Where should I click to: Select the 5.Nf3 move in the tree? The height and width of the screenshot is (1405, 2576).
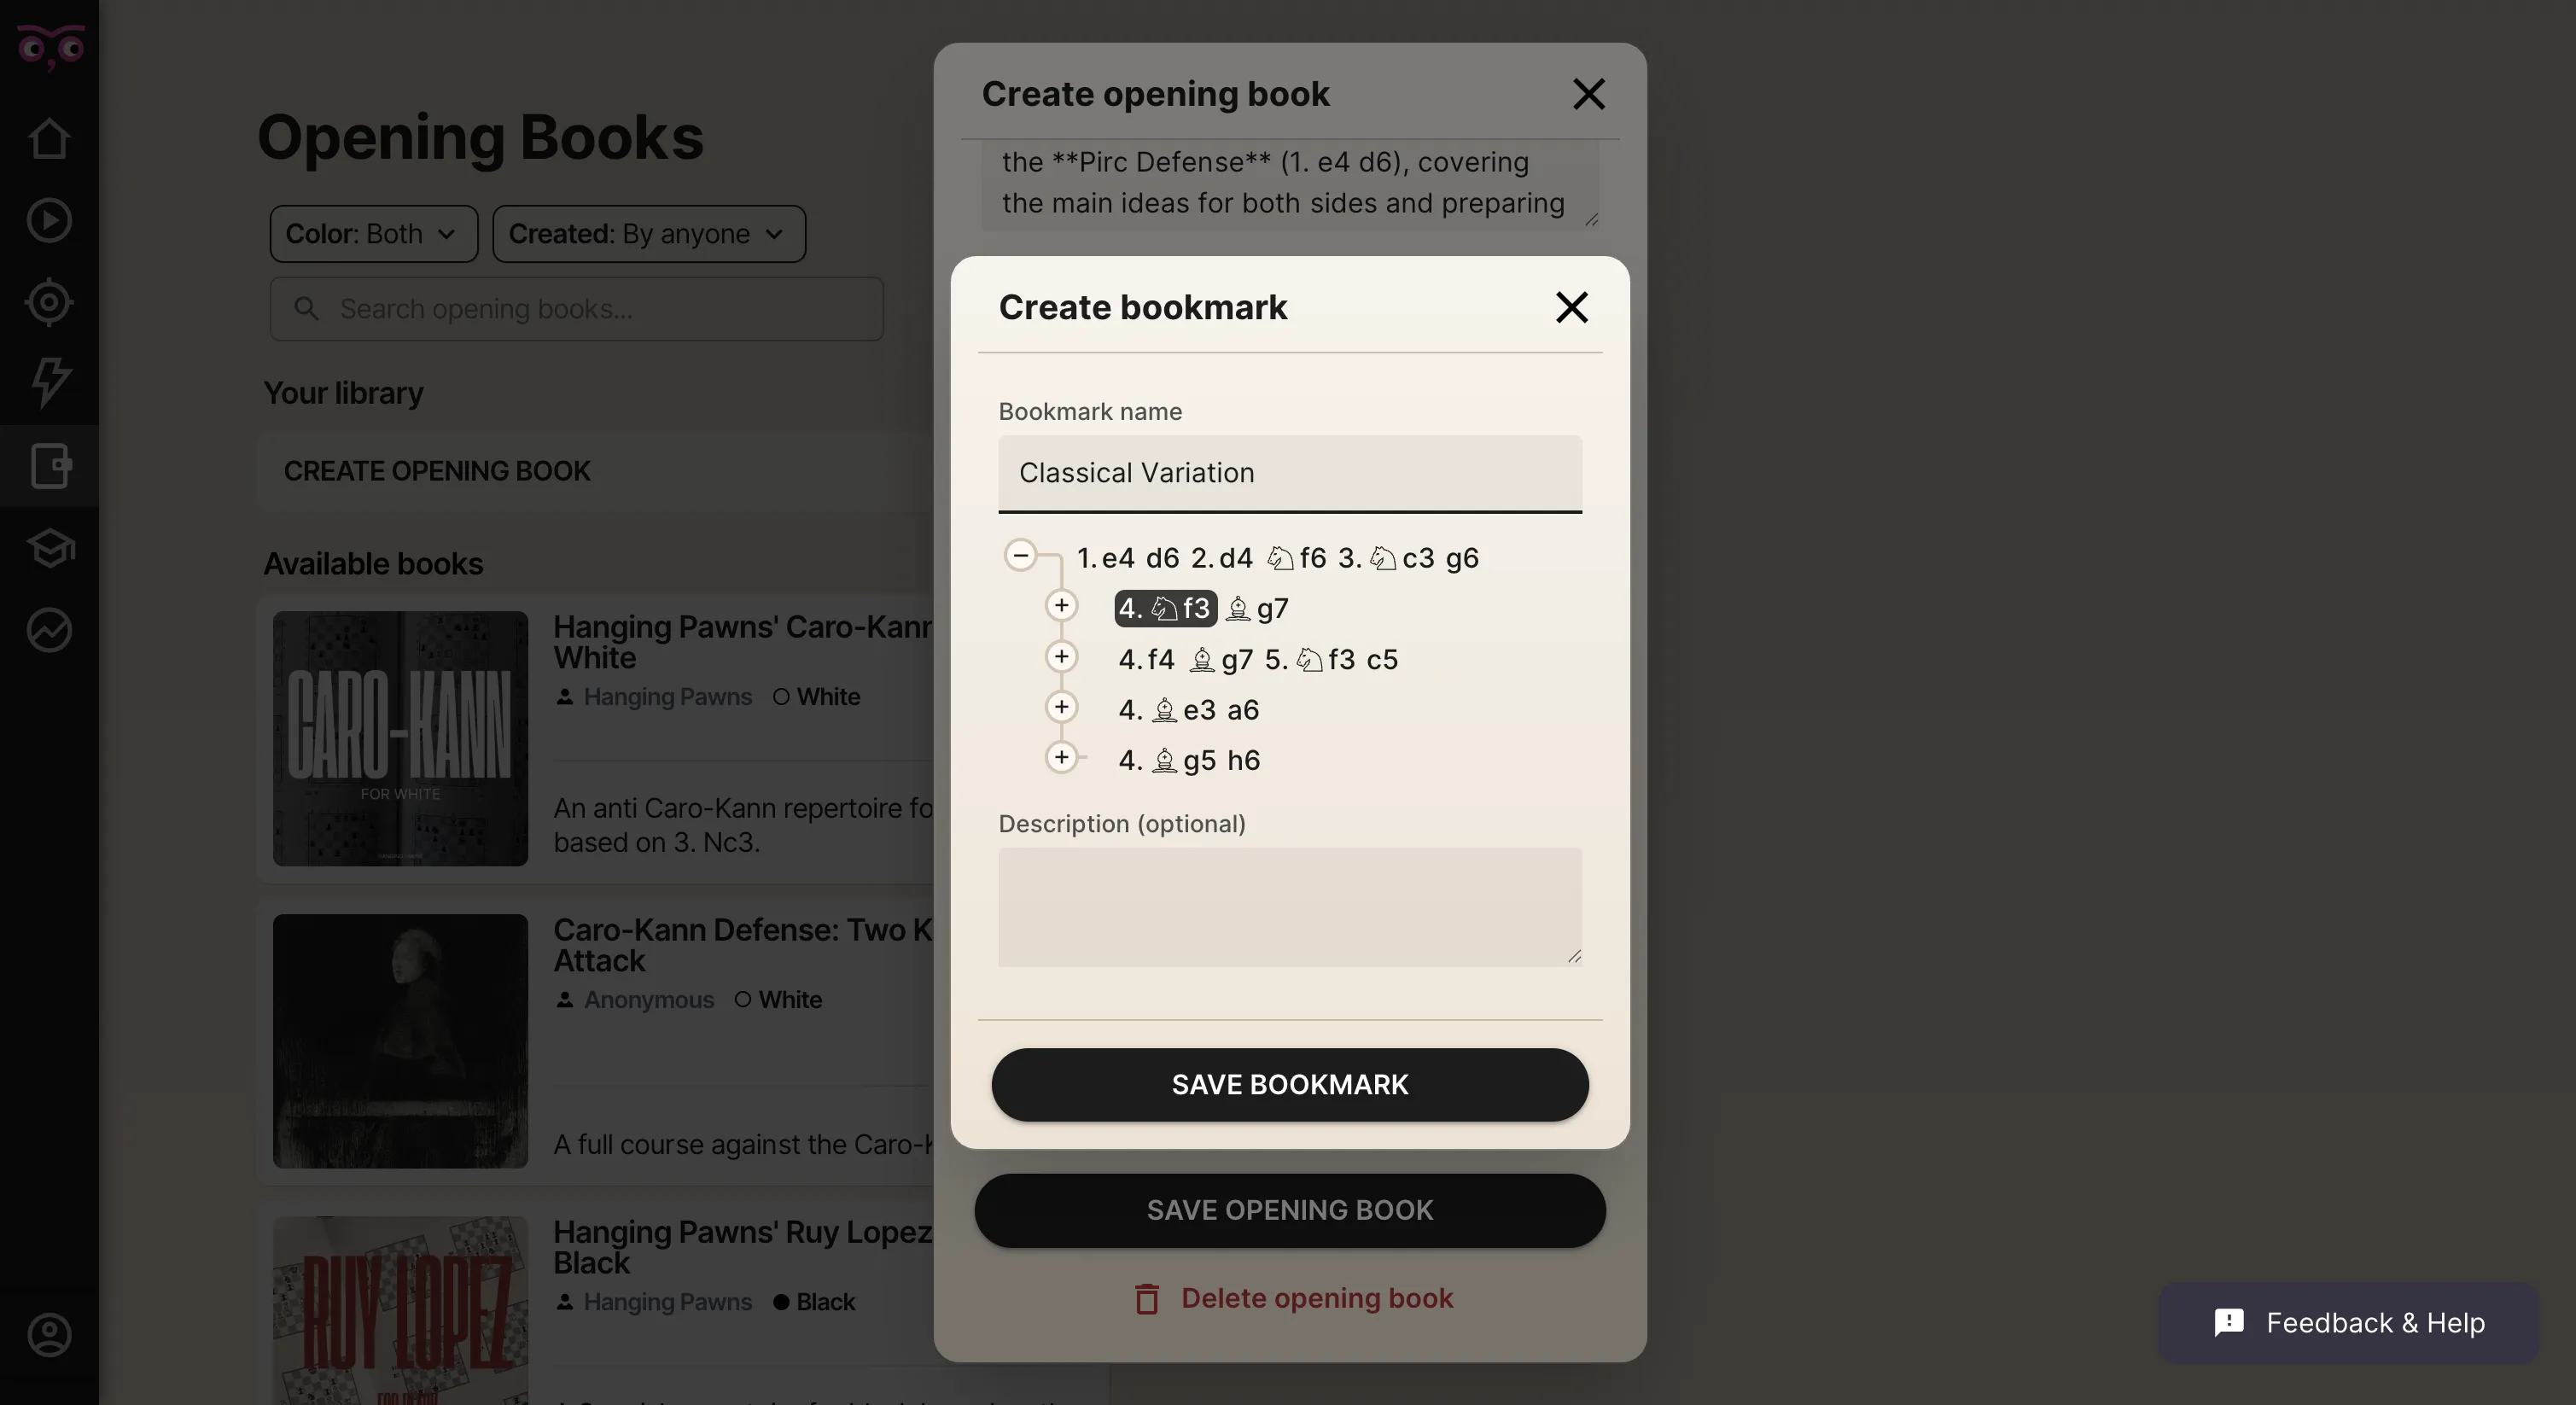pos(1310,659)
